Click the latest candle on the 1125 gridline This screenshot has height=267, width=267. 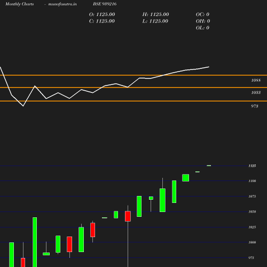209,166
